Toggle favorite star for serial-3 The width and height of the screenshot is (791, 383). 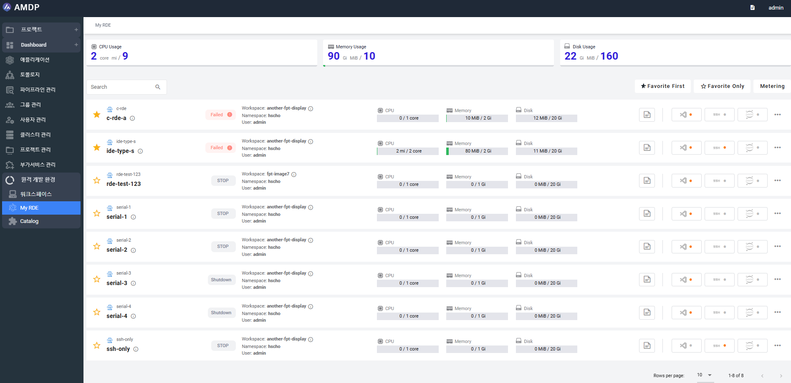coord(97,279)
